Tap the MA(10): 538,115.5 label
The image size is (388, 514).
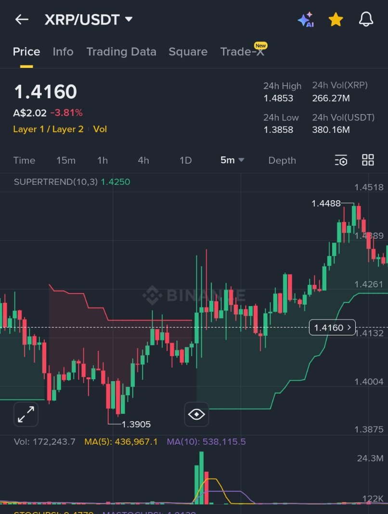pyautogui.click(x=207, y=441)
